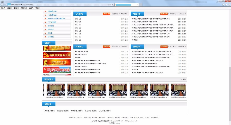Open the 收藏夹(A) menu
The width and height of the screenshot is (231, 125).
click(24, 8)
